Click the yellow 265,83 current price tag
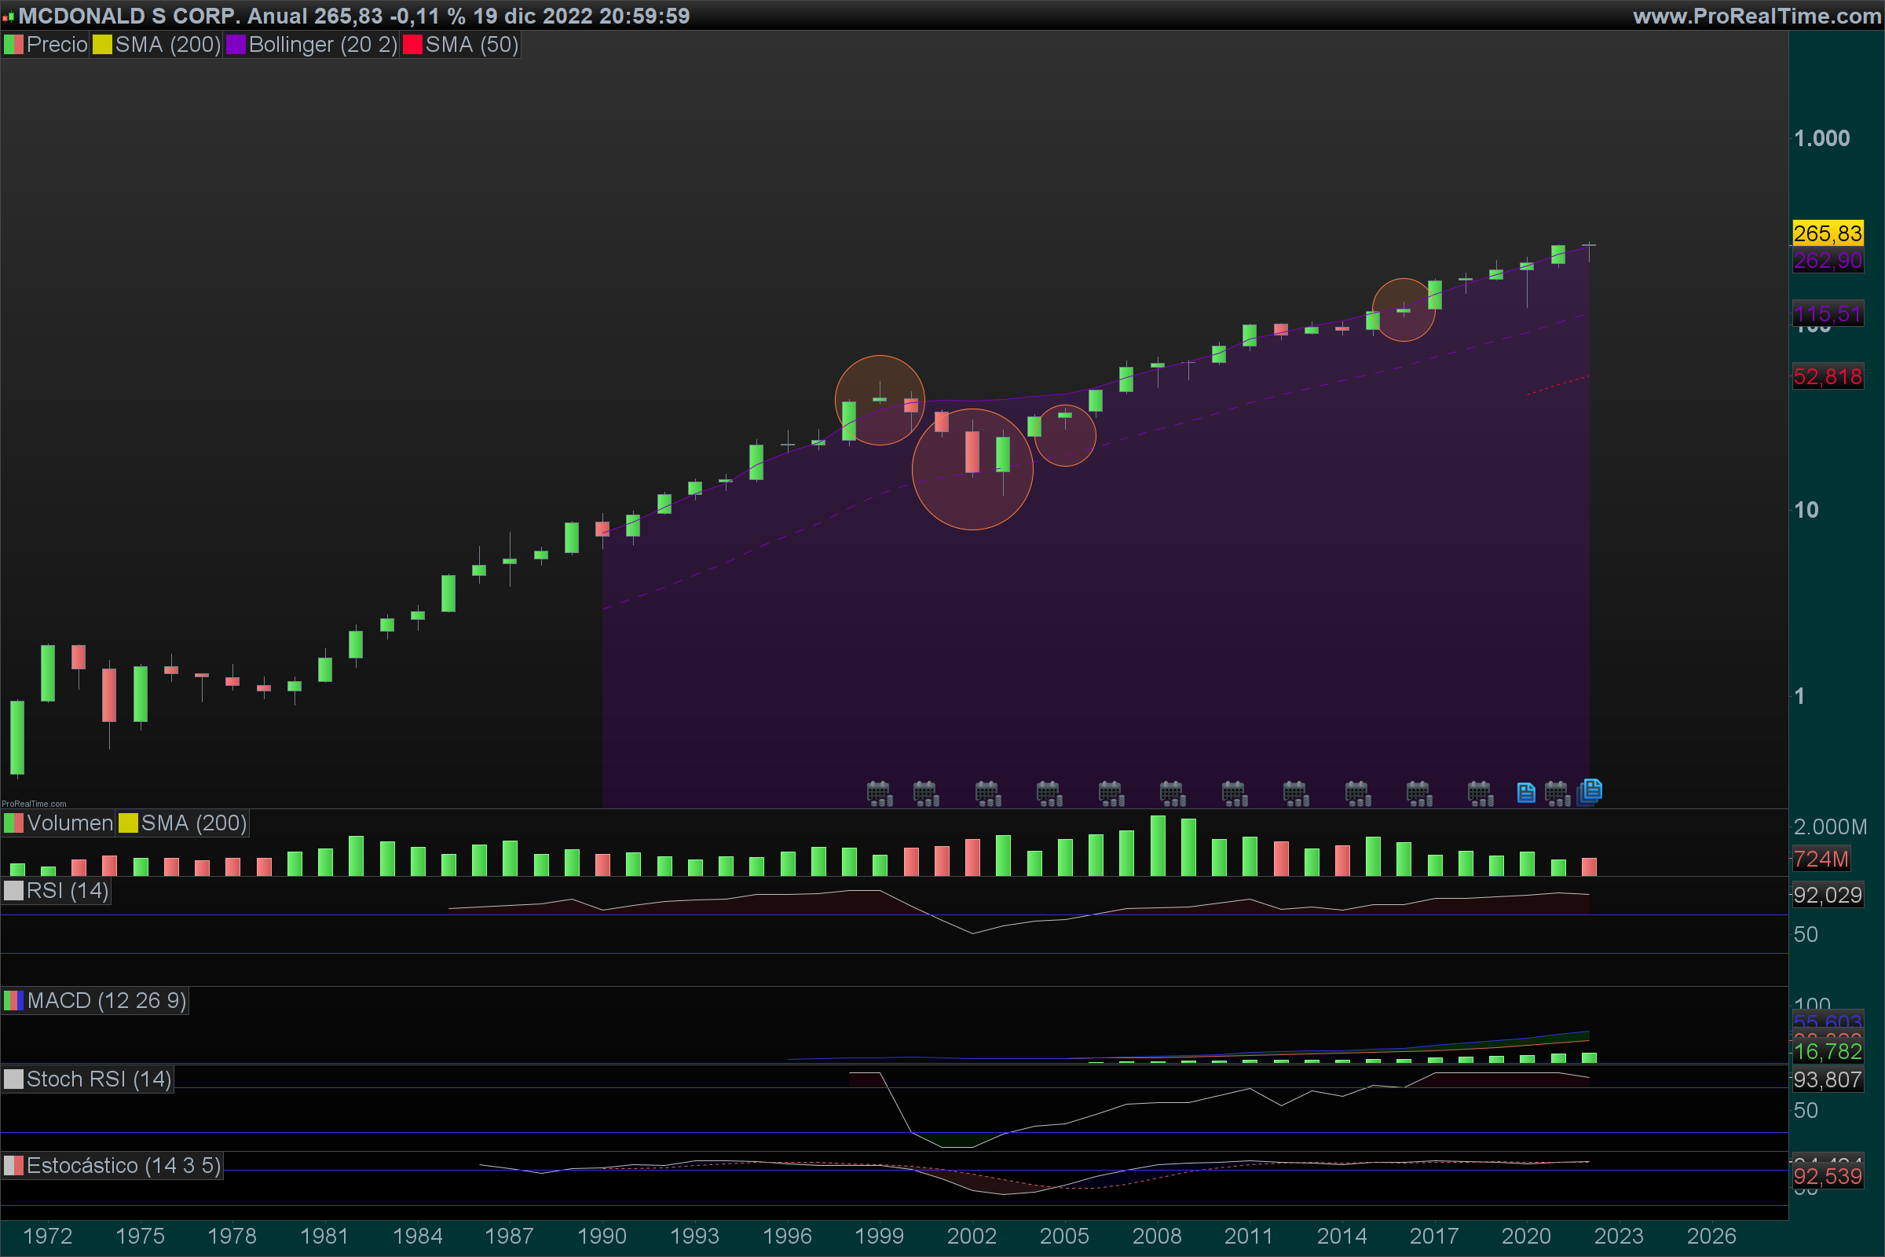The image size is (1885, 1257). tap(1828, 233)
